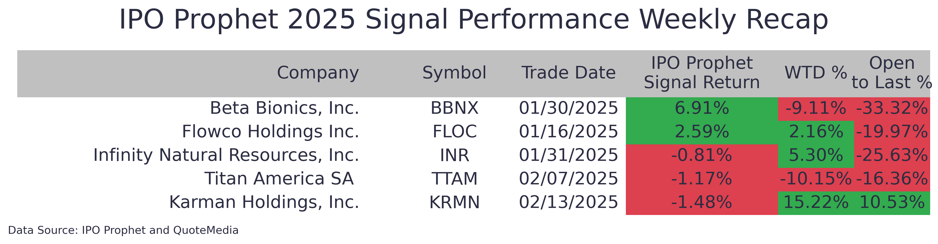The image size is (938, 244).
Task: Click the TTAM ticker symbol
Action: pos(454,179)
